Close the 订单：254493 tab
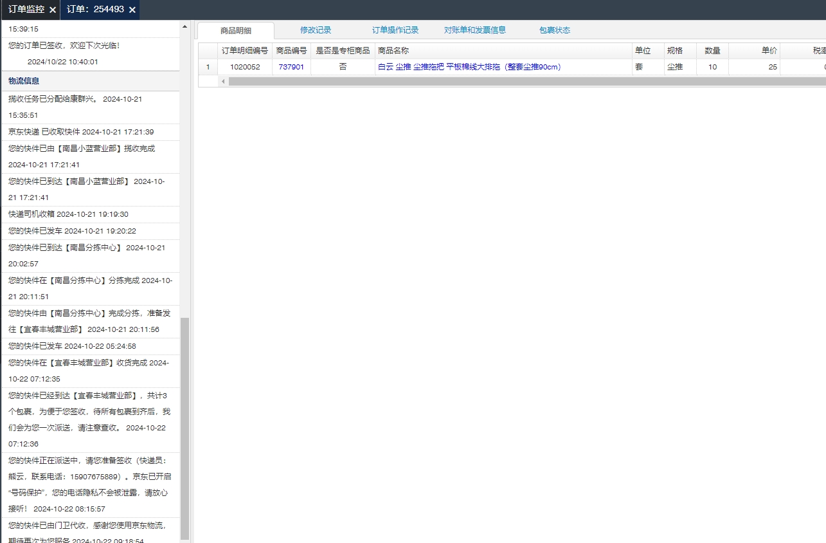Image resolution: width=826 pixels, height=543 pixels. pyautogui.click(x=132, y=10)
